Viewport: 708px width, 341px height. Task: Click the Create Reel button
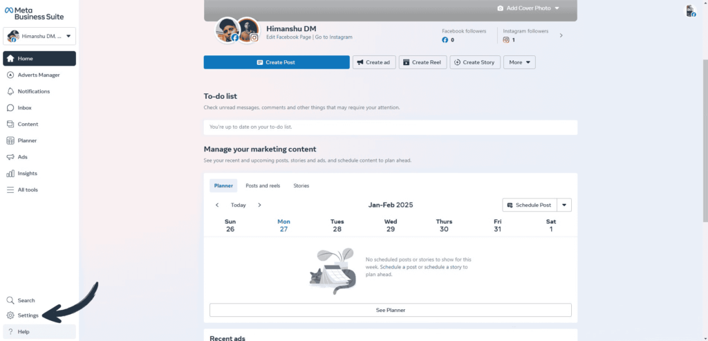tap(422, 62)
